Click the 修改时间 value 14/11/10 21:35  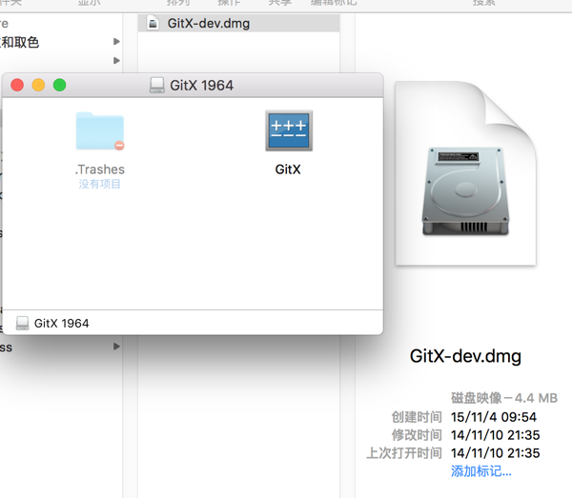(495, 435)
